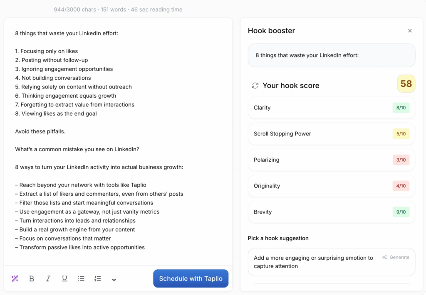Apply underline formatting
Image resolution: width=426 pixels, height=295 pixels.
pos(64,279)
